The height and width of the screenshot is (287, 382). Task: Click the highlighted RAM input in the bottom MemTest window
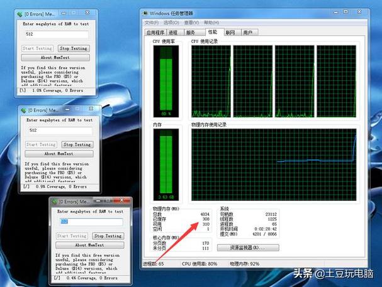pyautogui.click(x=91, y=222)
